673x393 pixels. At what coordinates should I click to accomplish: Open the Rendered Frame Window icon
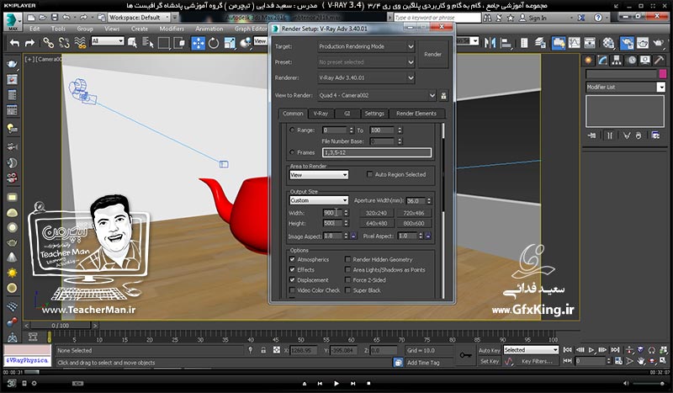643,43
